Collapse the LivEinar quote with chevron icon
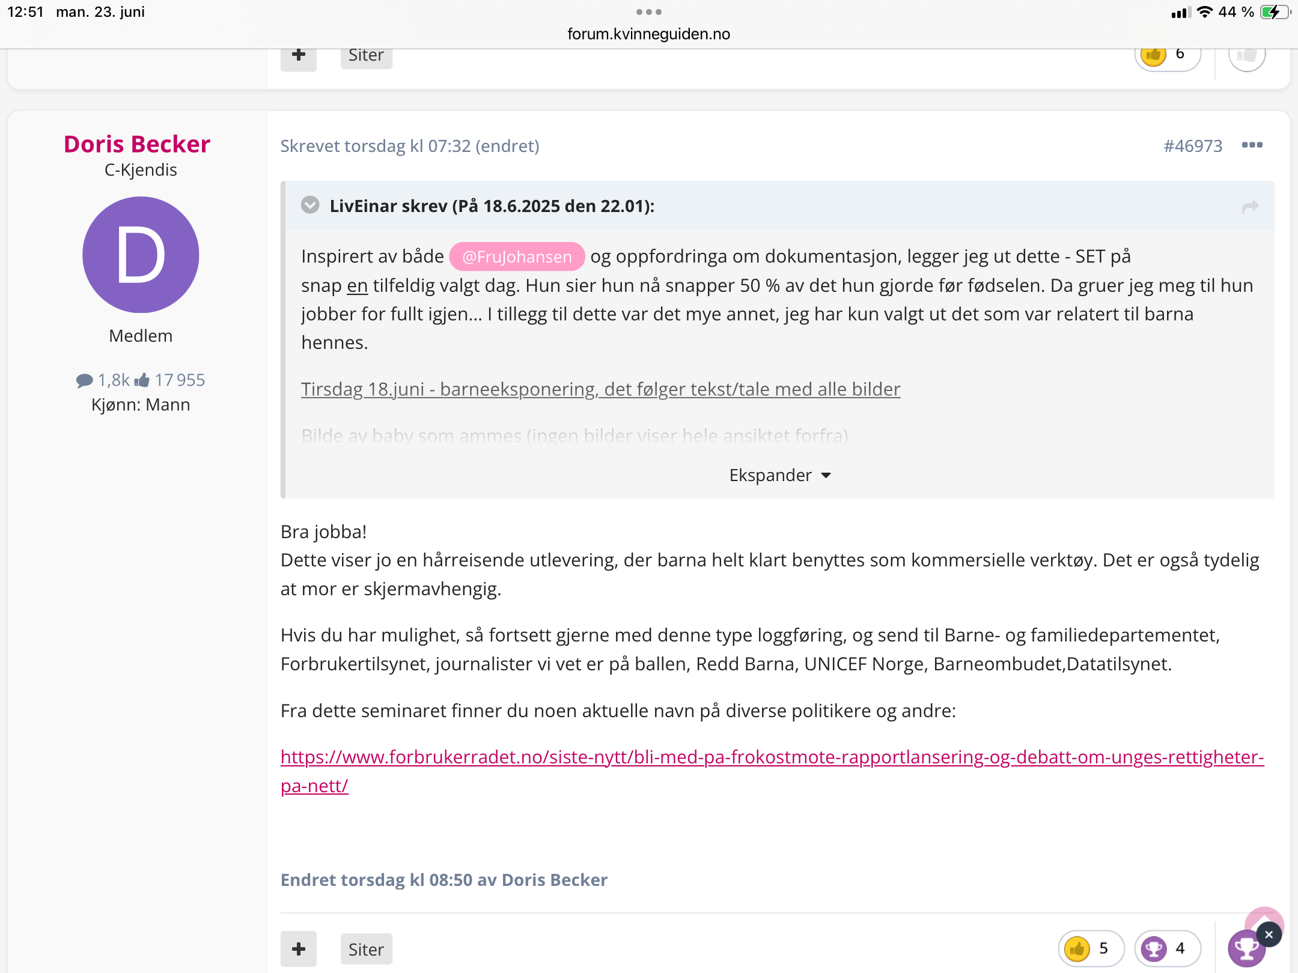Image resolution: width=1298 pixels, height=973 pixels. [x=310, y=205]
